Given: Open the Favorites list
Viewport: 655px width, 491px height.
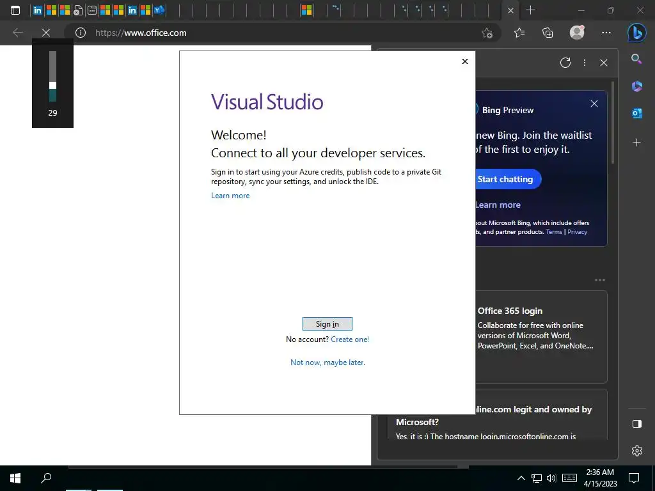Looking at the screenshot, I should (519, 33).
